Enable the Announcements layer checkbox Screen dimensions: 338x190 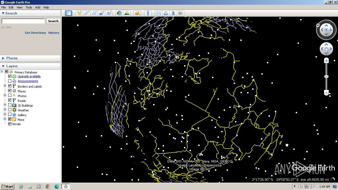click(x=10, y=81)
